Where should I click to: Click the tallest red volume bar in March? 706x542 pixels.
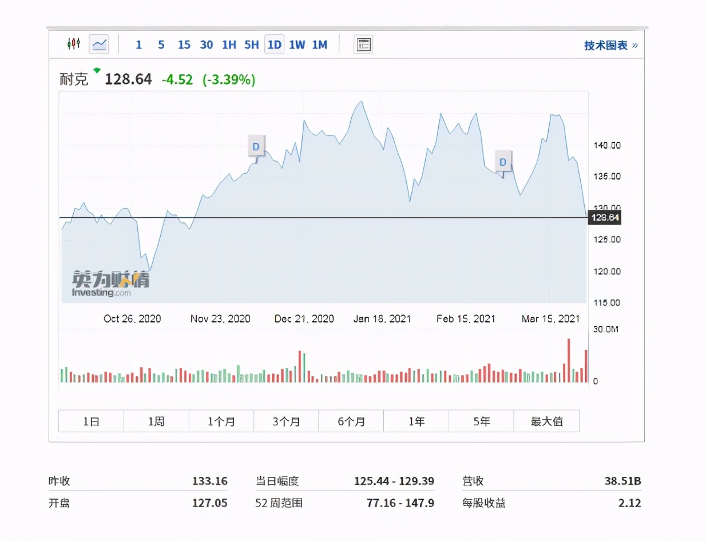[569, 361]
